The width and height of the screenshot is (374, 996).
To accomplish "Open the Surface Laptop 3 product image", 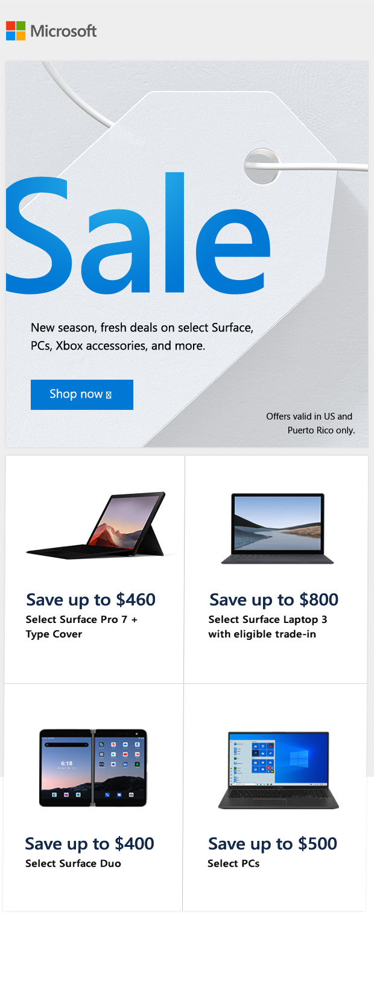I will point(277,529).
